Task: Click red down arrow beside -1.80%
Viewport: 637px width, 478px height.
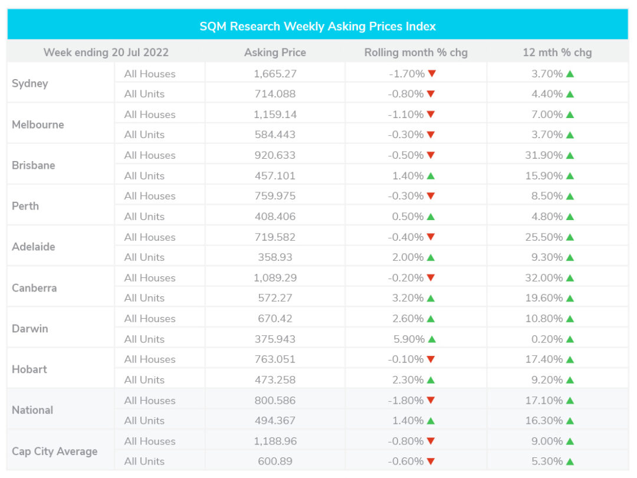Action: click(x=431, y=400)
